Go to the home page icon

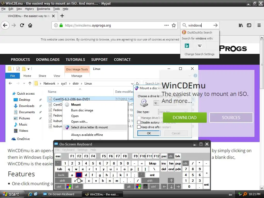point(30,26)
